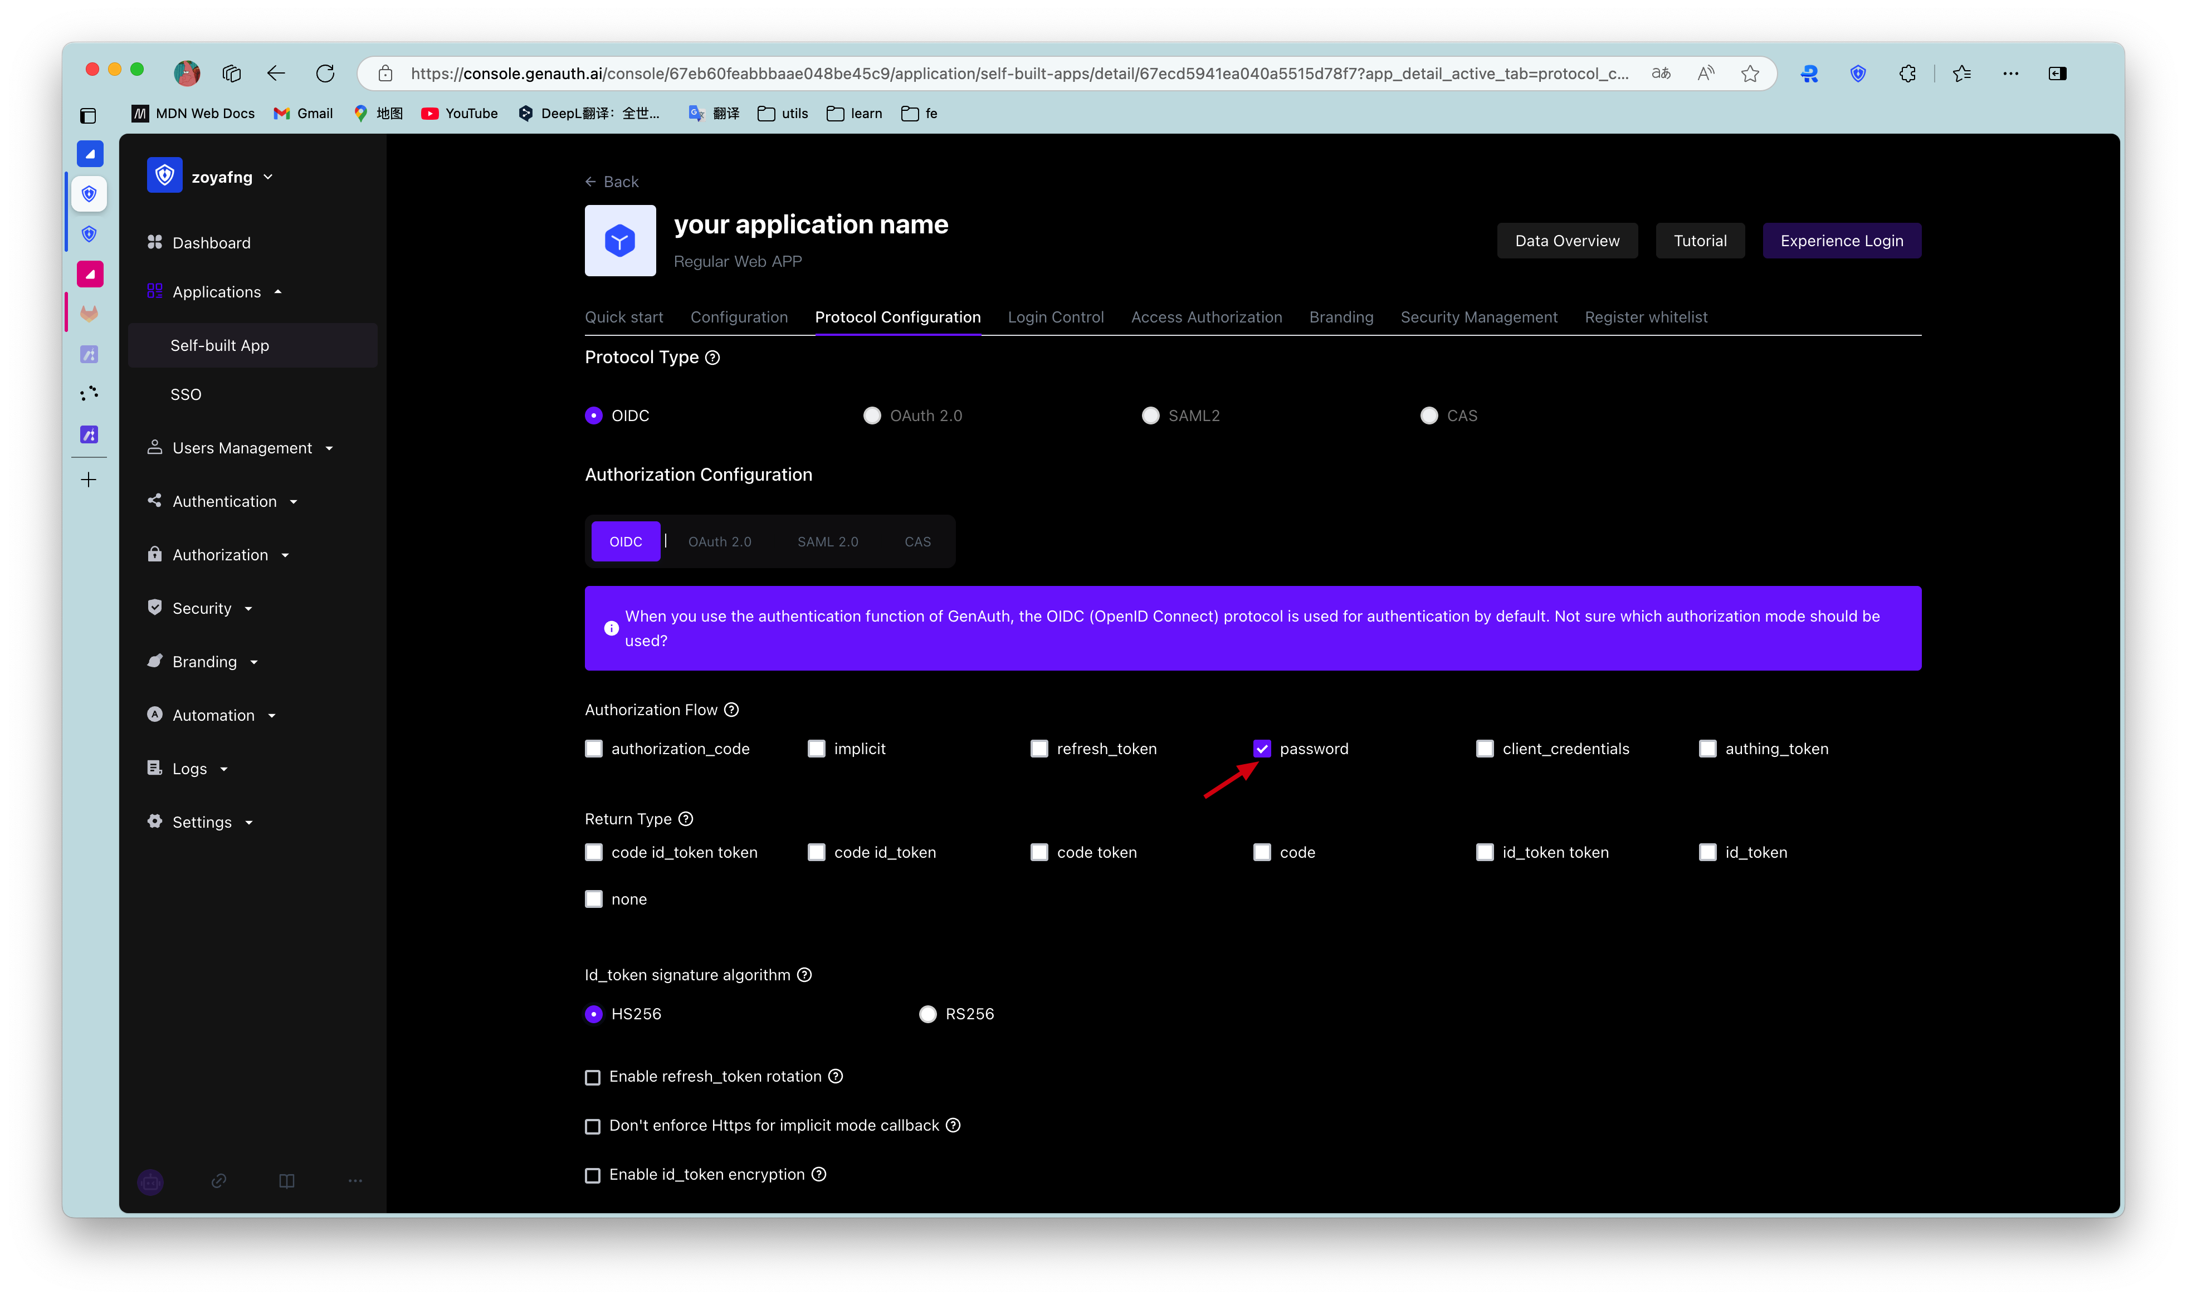Open the browser extensions puzzle icon
The width and height of the screenshot is (2187, 1300).
click(x=1907, y=74)
